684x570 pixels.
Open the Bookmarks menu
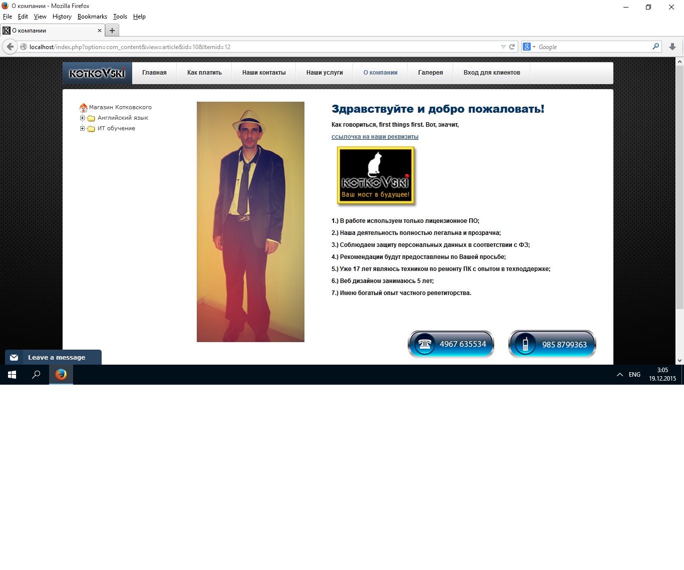[x=92, y=17]
